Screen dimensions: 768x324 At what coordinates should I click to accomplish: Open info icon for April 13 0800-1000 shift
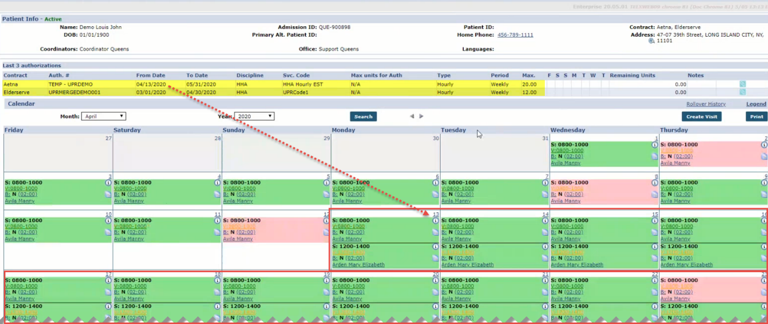[x=436, y=221]
